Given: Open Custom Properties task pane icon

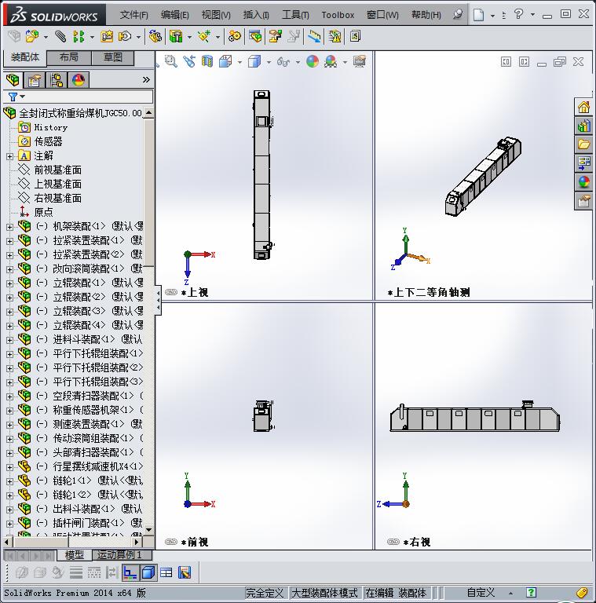Looking at the screenshot, I should (x=583, y=201).
